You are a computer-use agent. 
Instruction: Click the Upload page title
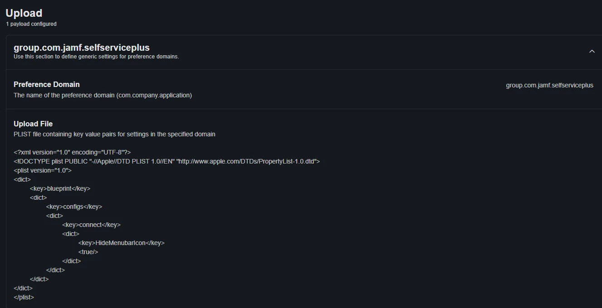coord(24,13)
